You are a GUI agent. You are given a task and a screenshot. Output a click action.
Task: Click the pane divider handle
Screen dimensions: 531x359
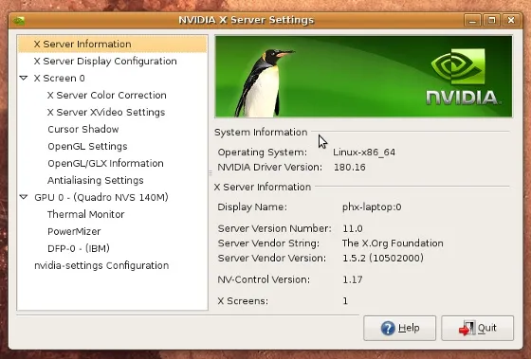[x=211, y=173]
